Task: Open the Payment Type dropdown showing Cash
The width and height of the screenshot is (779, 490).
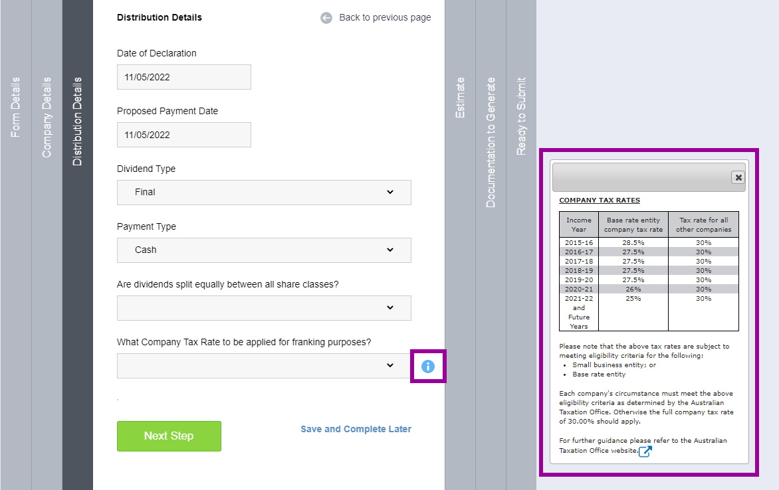Action: [x=264, y=250]
